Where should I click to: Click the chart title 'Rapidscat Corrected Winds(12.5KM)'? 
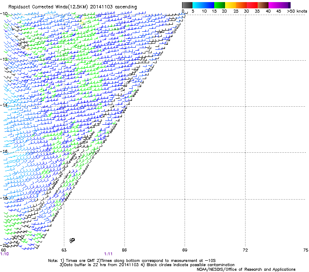coord(48,7)
